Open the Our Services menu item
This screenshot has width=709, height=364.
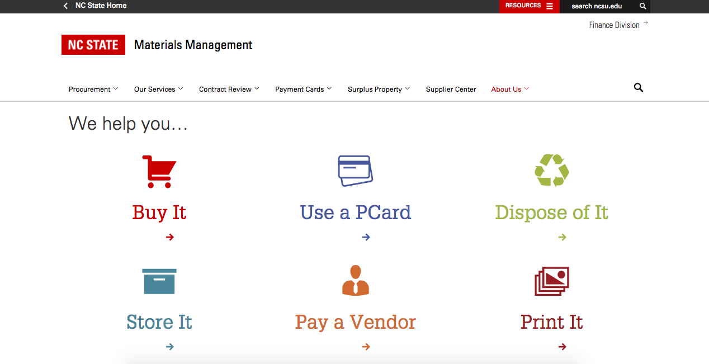154,89
